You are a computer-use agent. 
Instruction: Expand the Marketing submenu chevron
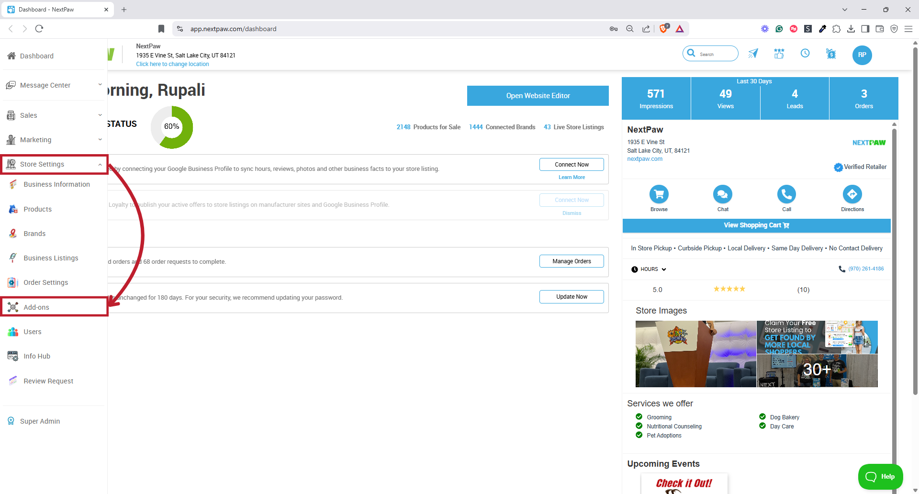100,139
